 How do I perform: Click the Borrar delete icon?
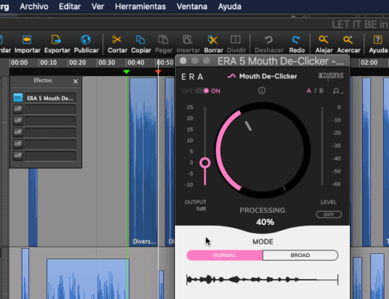pos(212,40)
